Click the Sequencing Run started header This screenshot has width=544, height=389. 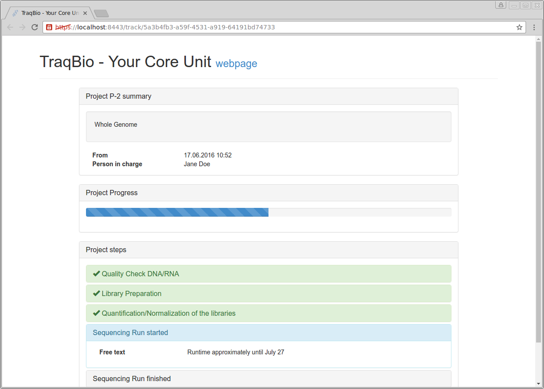tap(268, 333)
